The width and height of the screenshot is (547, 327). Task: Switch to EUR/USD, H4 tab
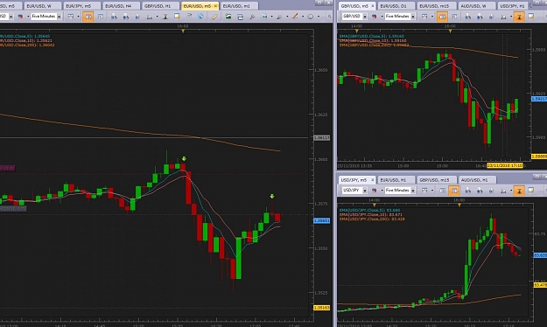pos(121,6)
